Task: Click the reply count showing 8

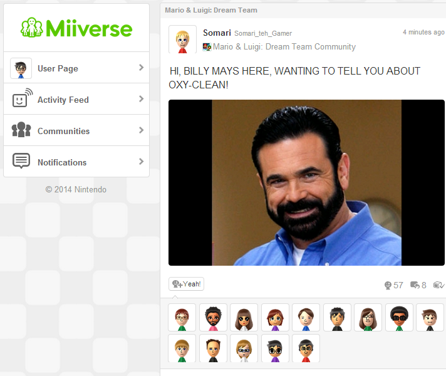Action: click(418, 285)
